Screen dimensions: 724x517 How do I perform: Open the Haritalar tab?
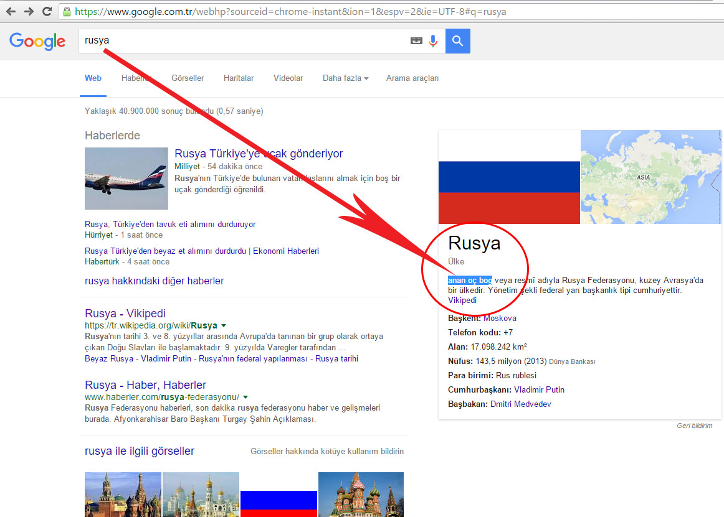point(239,78)
